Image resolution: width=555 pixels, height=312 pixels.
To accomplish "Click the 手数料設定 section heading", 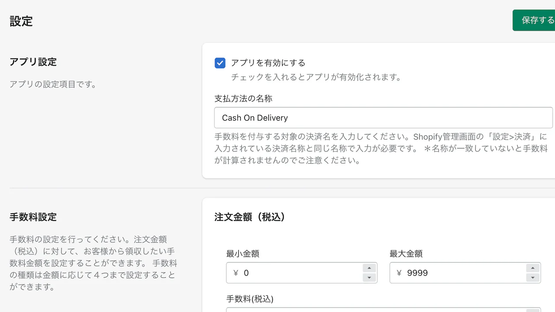I will [x=33, y=217].
